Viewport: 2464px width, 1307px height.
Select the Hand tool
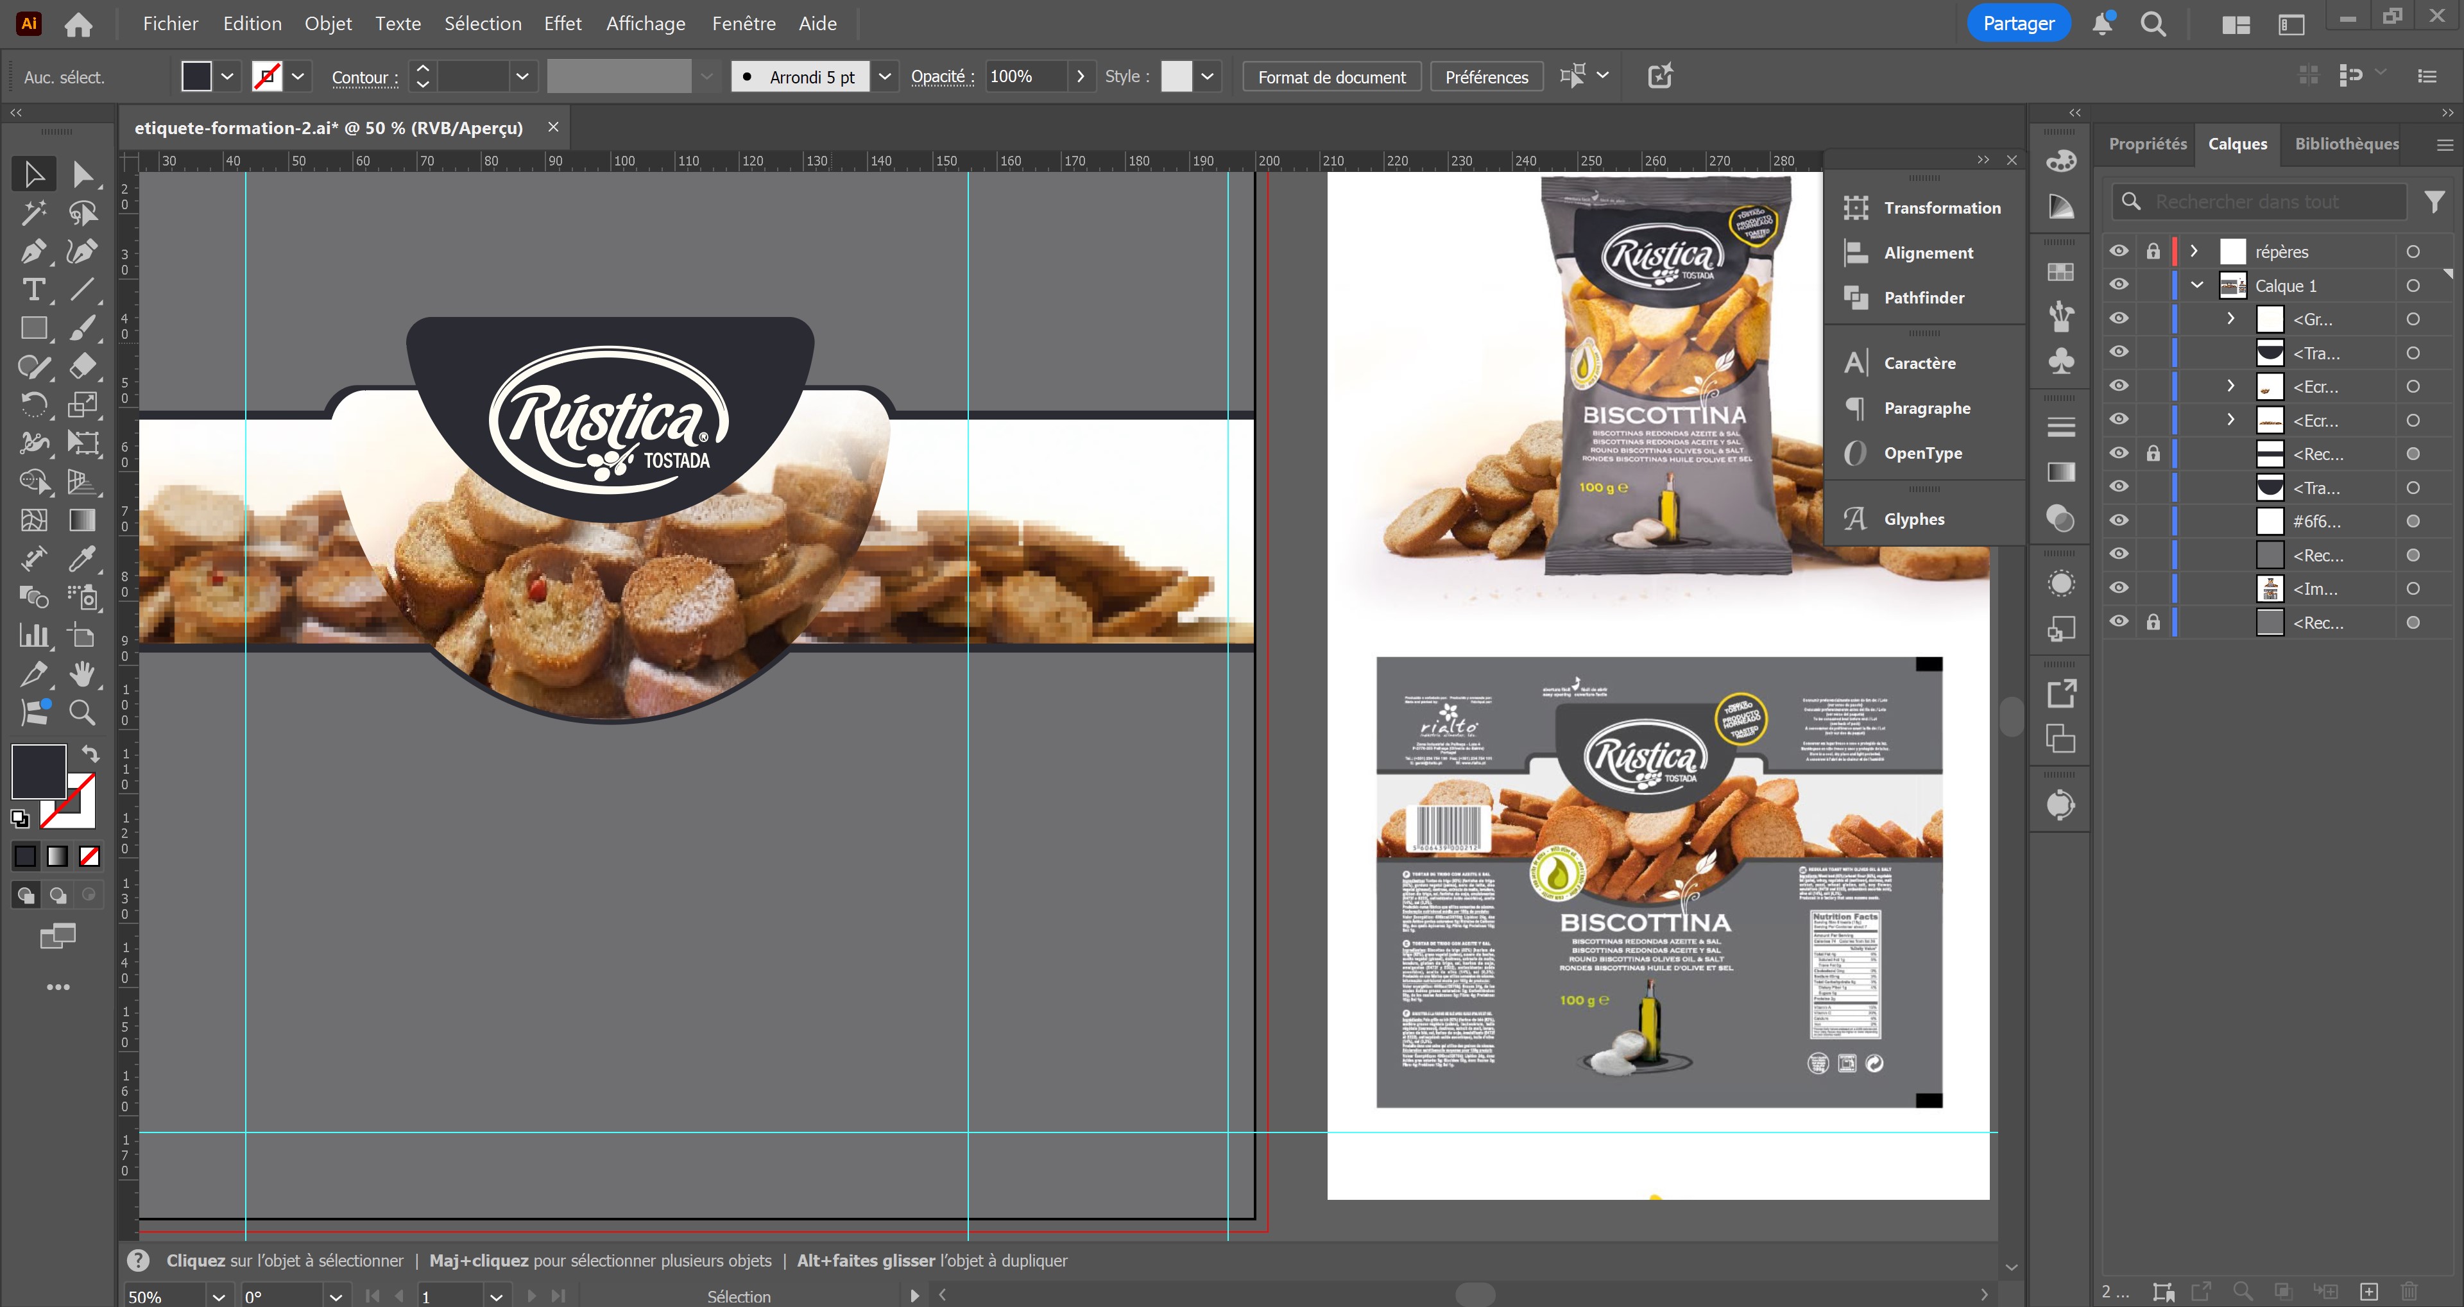click(x=83, y=674)
